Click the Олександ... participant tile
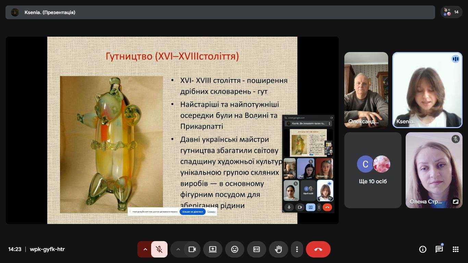Image resolution: width=468 pixels, height=263 pixels. click(366, 90)
